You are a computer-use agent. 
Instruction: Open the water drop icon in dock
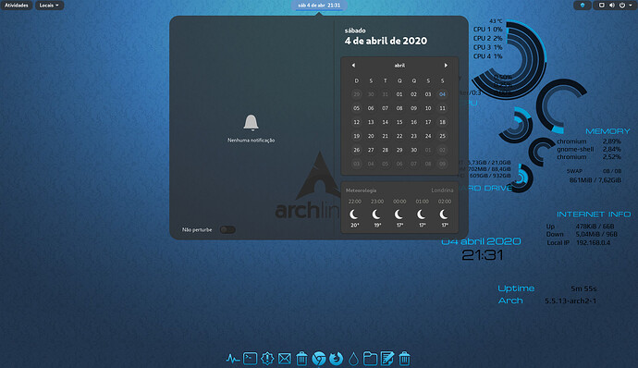(353, 359)
